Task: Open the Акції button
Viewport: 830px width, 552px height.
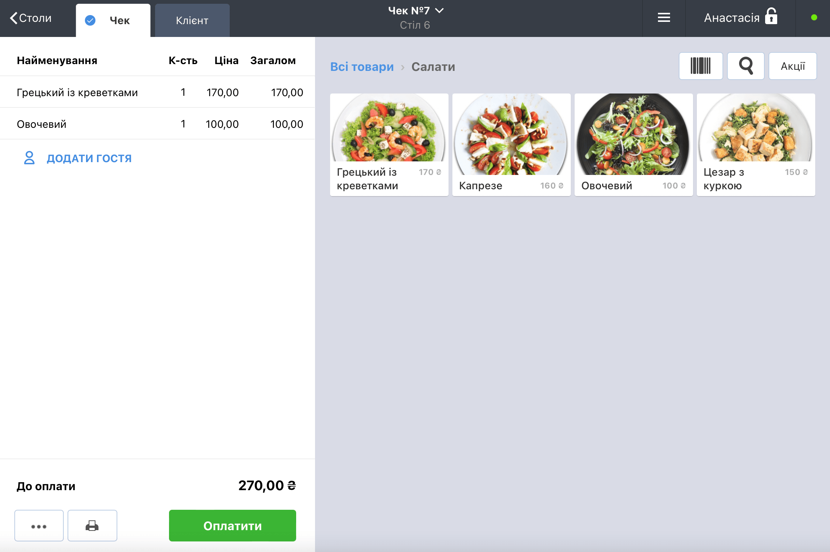Action: coord(793,66)
